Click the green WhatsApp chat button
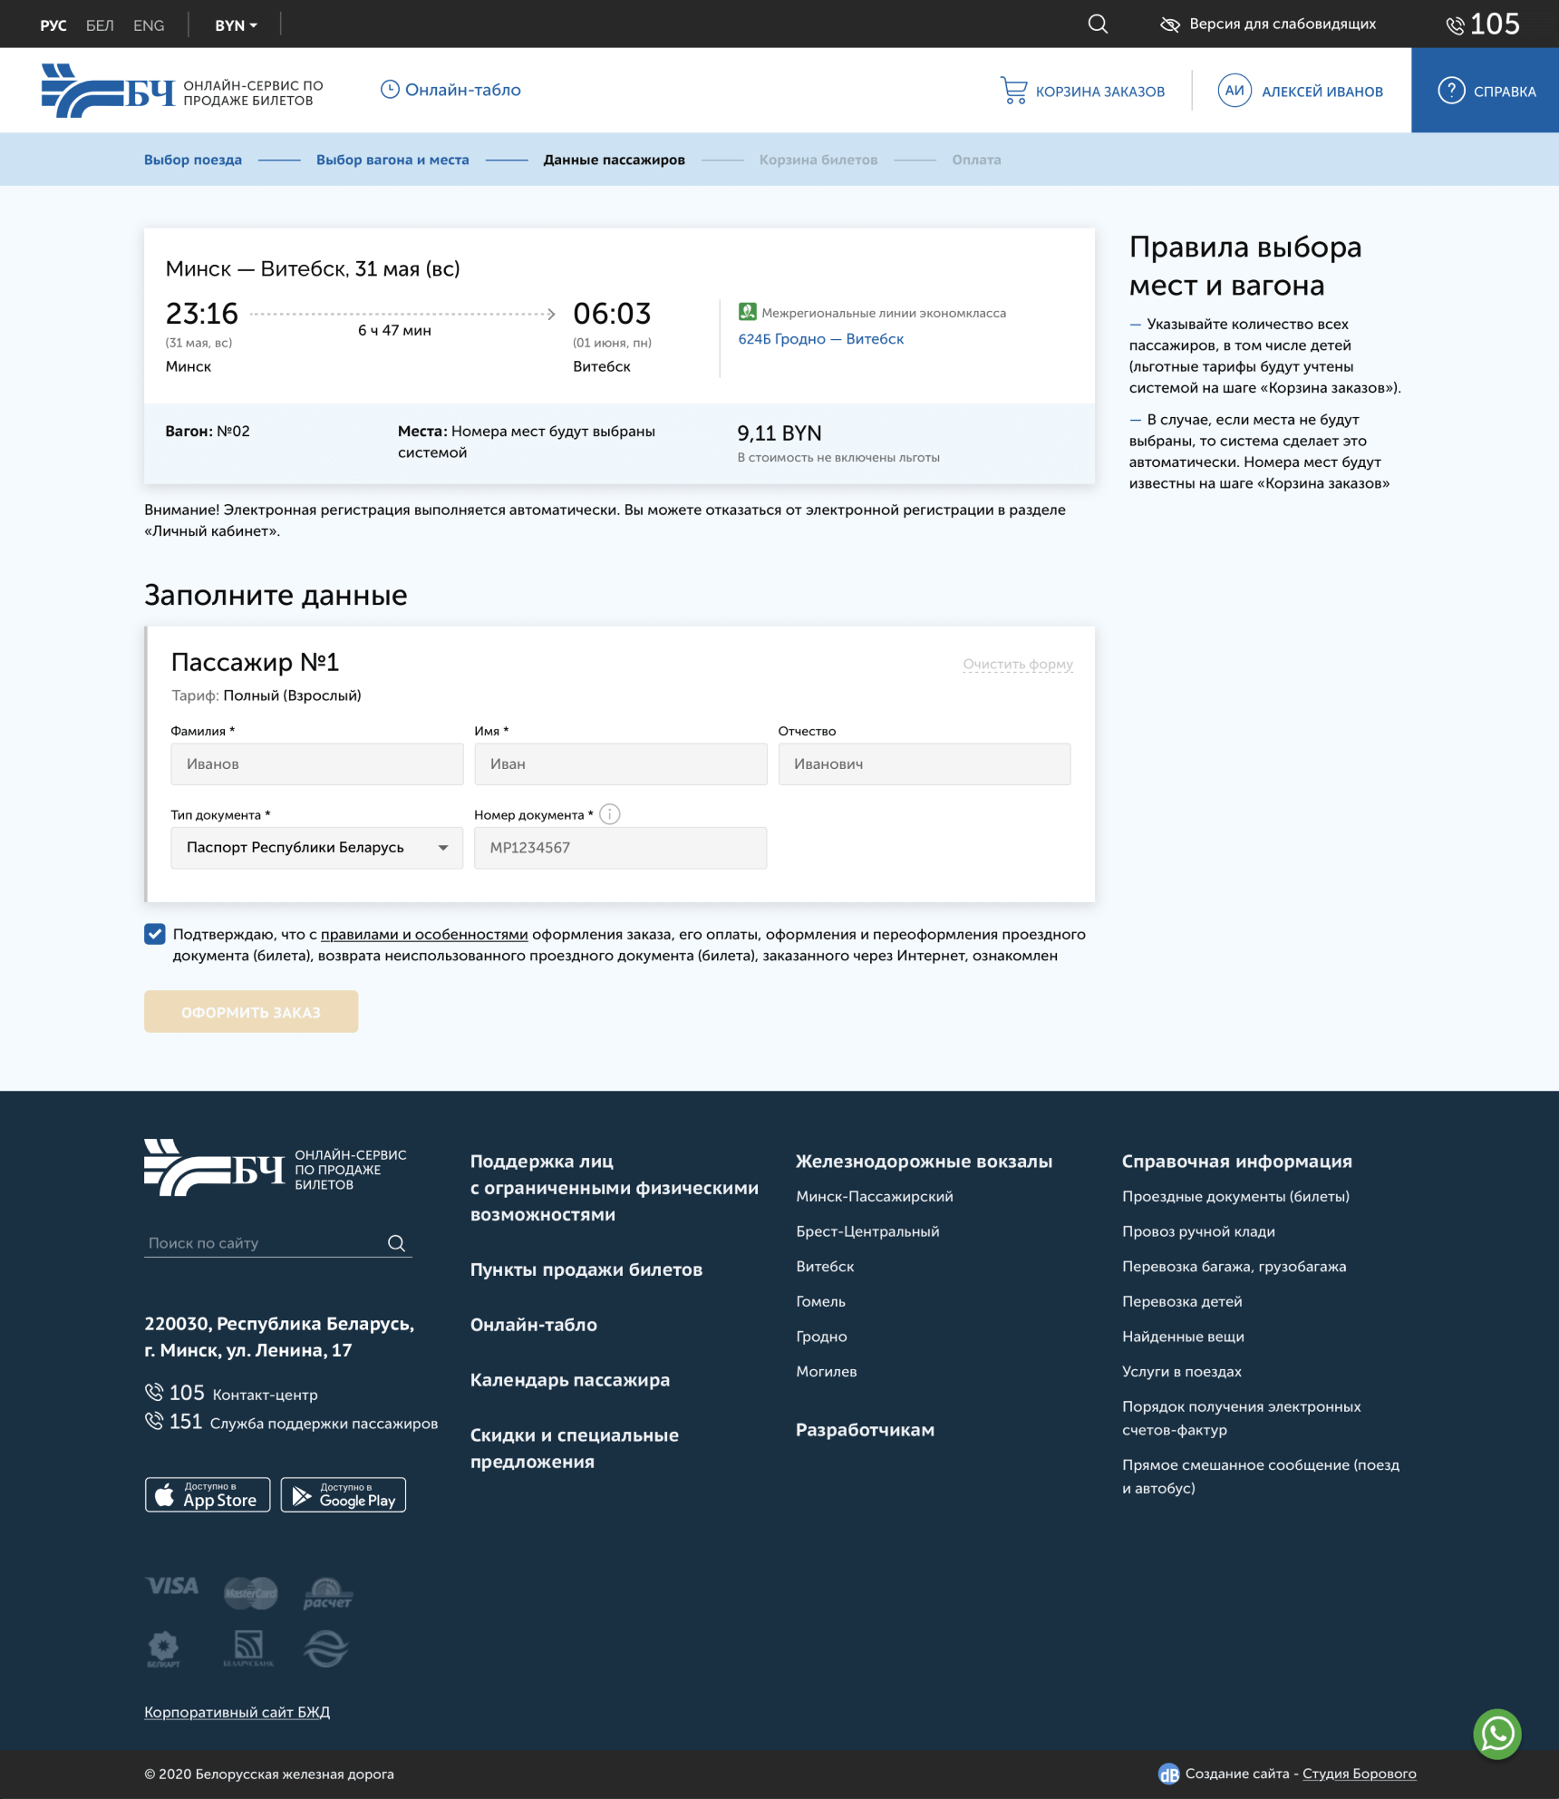 [1497, 1734]
